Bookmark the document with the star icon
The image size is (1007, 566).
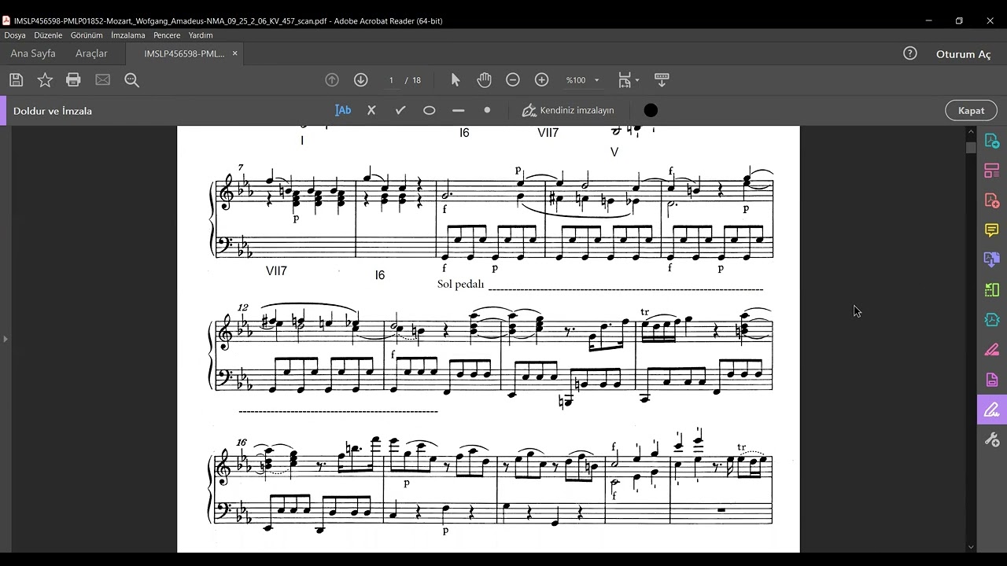pyautogui.click(x=45, y=79)
